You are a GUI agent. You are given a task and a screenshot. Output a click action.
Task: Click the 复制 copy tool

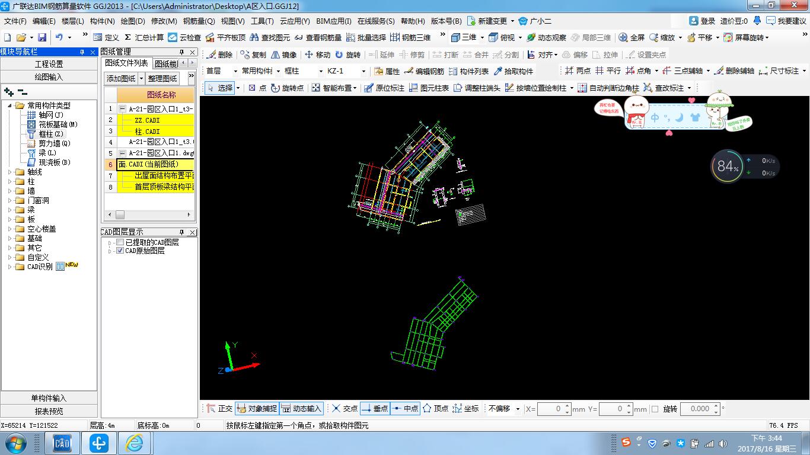[253, 55]
